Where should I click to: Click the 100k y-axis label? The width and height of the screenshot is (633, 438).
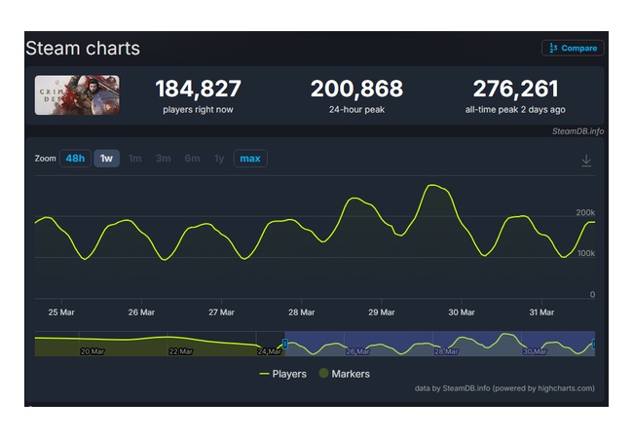(585, 253)
